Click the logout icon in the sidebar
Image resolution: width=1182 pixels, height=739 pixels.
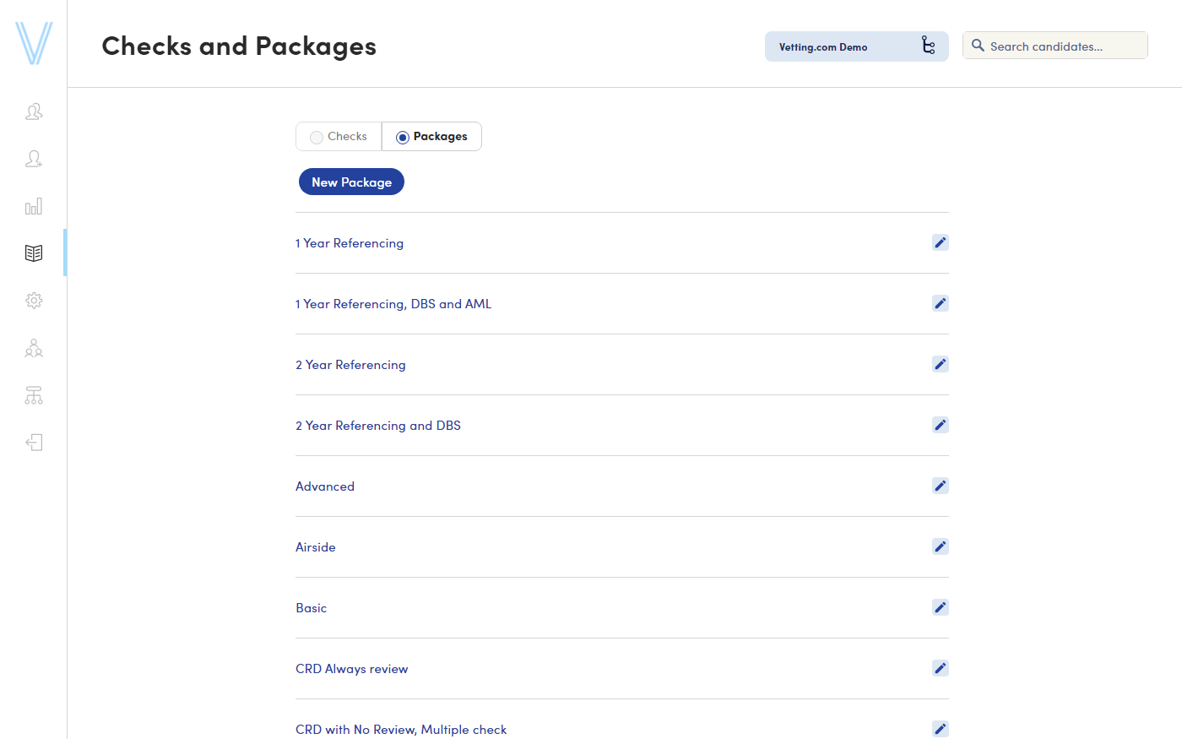click(34, 443)
